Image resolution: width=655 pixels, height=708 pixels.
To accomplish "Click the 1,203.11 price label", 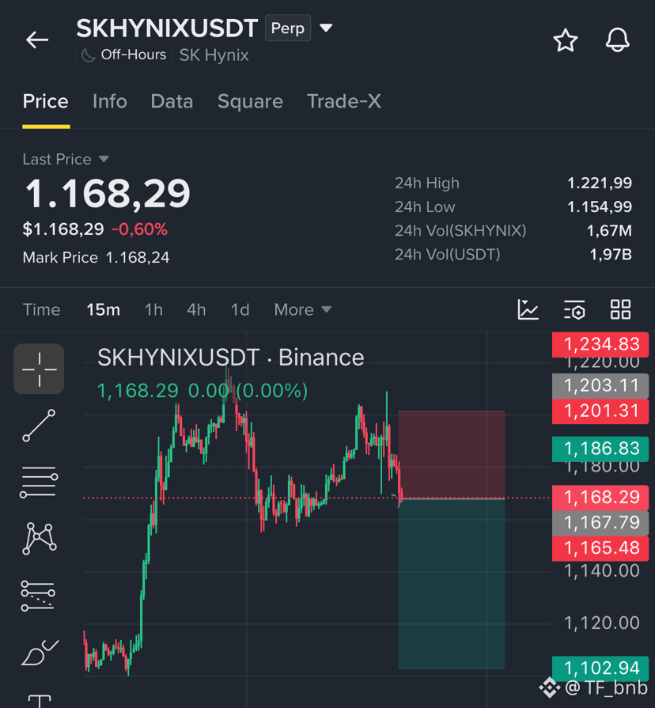I will [600, 385].
